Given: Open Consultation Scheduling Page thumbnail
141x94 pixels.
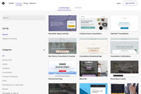Looking at the screenshot, I should pyautogui.click(x=93, y=46).
